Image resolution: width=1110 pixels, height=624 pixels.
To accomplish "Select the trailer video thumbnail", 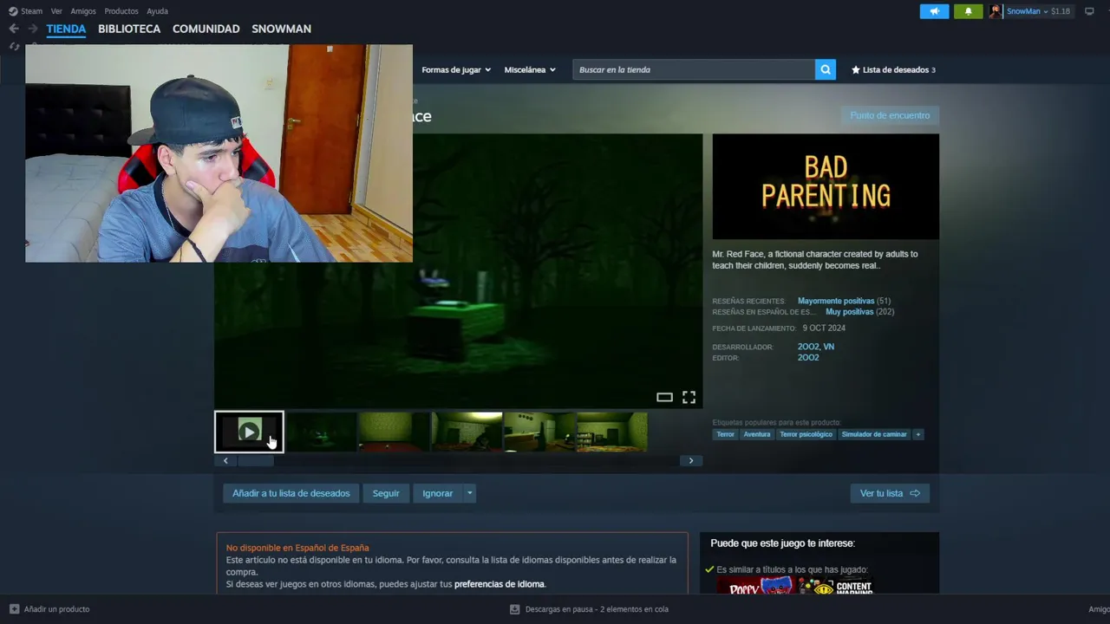I will click(x=249, y=432).
